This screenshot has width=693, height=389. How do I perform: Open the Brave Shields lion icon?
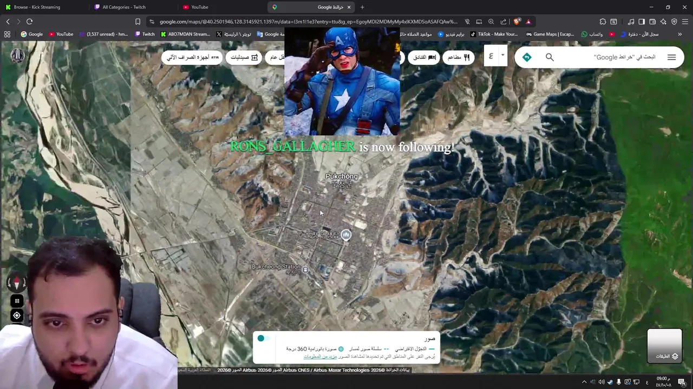tap(517, 22)
